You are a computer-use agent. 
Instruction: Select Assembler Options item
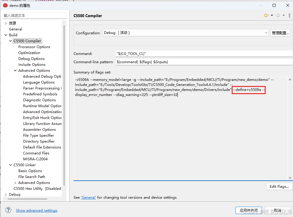pyautogui.click(x=39, y=130)
